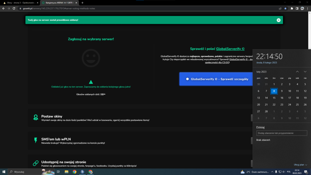
Task: Select February 14 in the calendar
Action: pos(266,98)
